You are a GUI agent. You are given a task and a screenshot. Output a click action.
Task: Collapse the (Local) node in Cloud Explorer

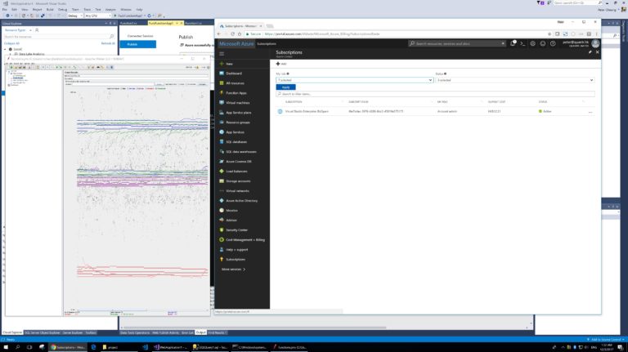click(5, 49)
